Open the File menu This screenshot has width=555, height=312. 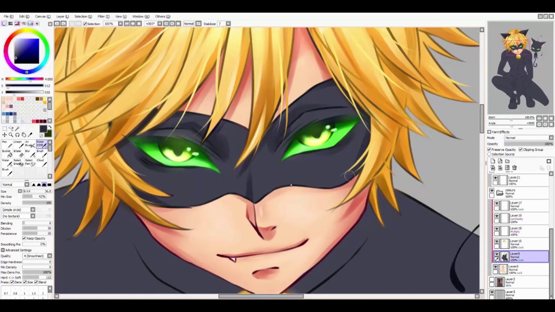[8, 16]
